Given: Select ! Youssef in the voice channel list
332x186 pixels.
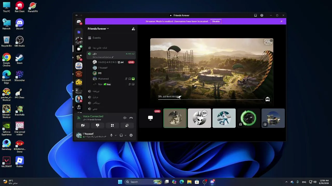Looking at the screenshot, I should pyautogui.click(x=114, y=68).
